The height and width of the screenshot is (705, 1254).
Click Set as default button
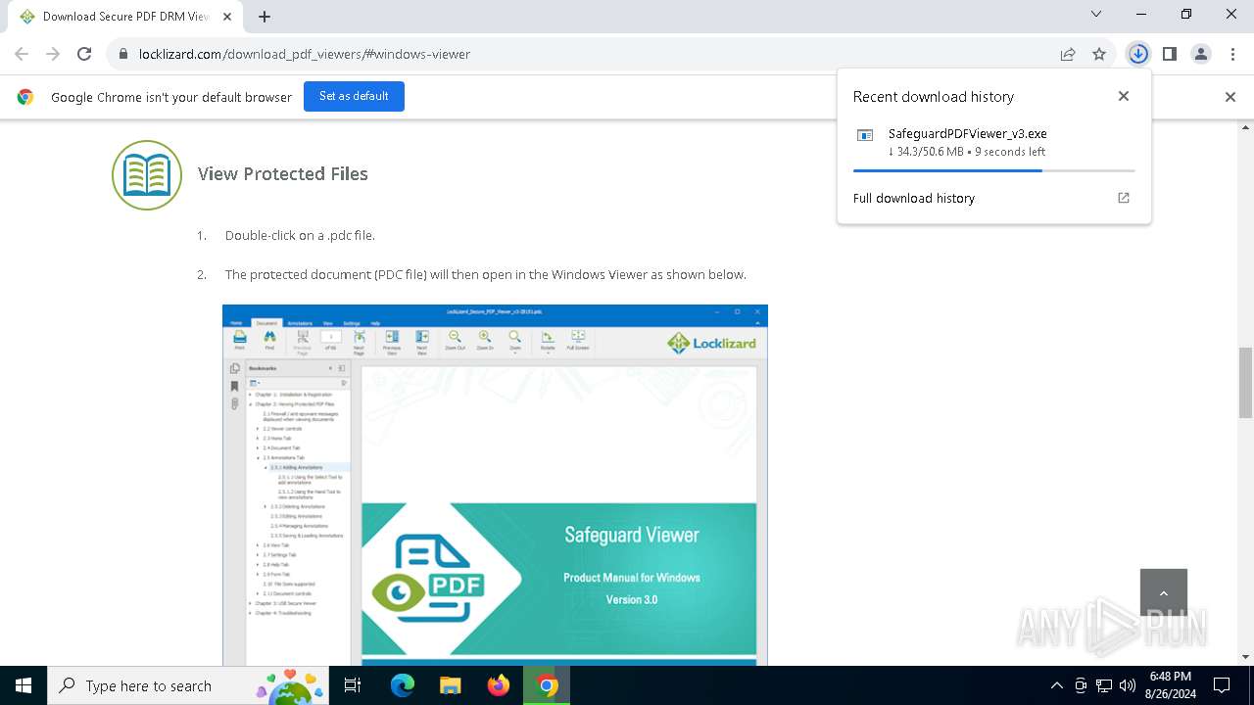coord(354,96)
